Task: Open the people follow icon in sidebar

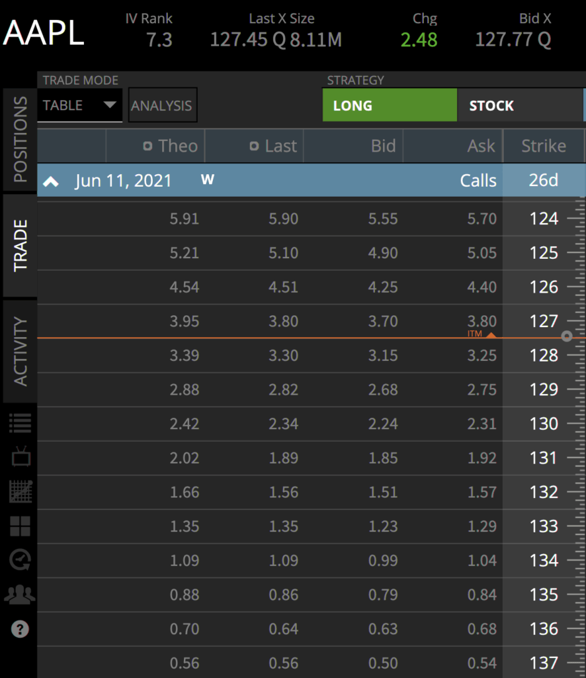Action: click(20, 595)
